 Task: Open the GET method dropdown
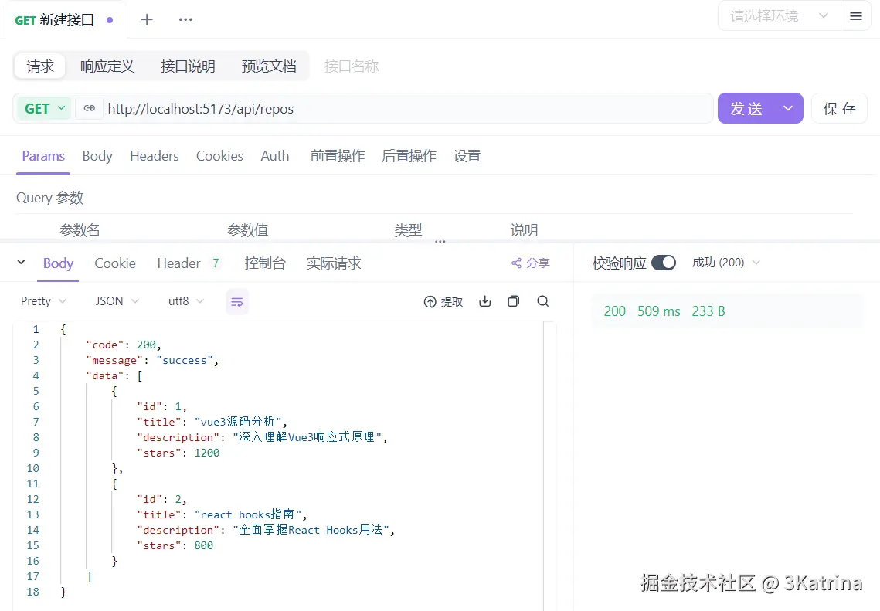(x=44, y=108)
